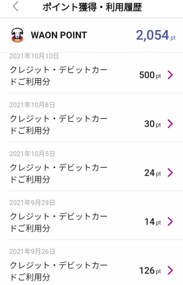Click the 14 pt amount

coord(152,222)
